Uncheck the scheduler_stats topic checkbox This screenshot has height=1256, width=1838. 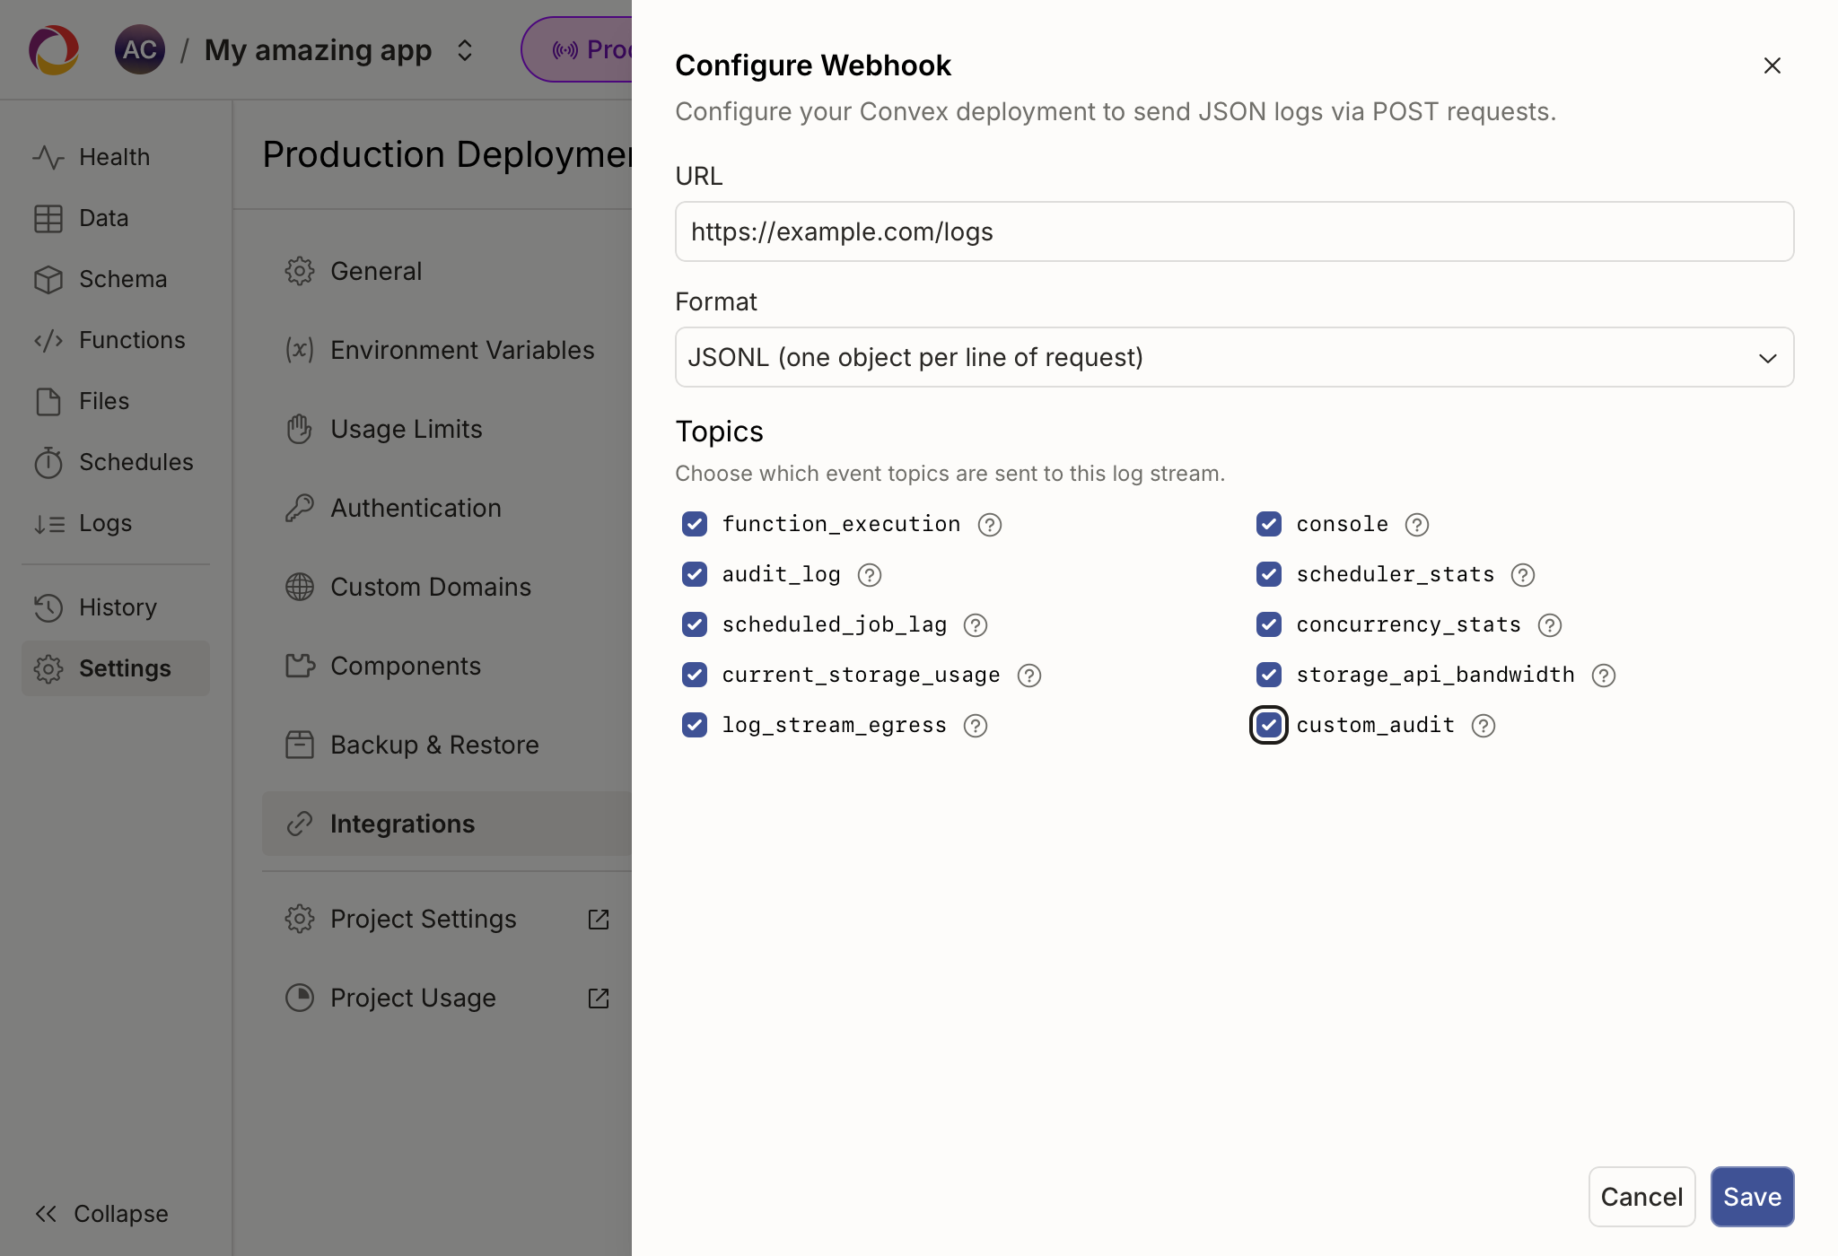pos(1269,574)
